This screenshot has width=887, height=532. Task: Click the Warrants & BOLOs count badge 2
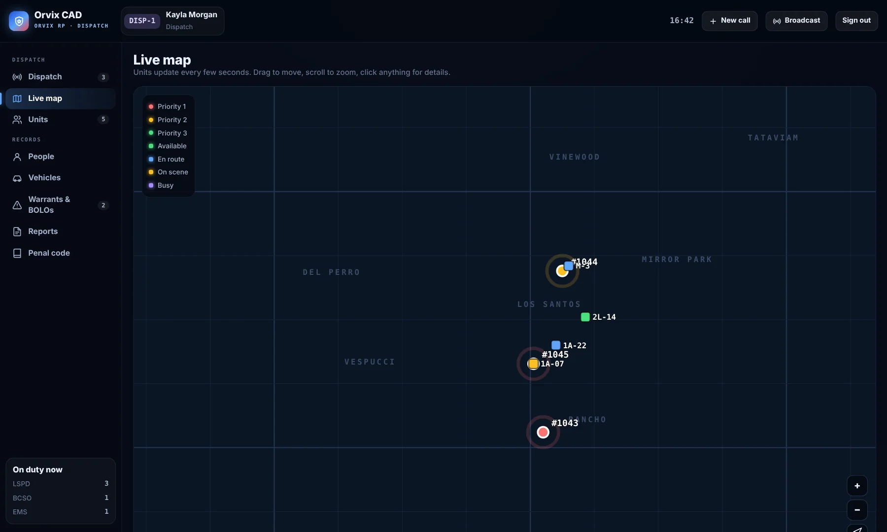click(x=103, y=205)
